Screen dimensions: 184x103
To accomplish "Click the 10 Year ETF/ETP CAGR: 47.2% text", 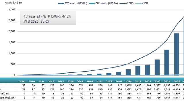I will pyautogui.click(x=47, y=17).
